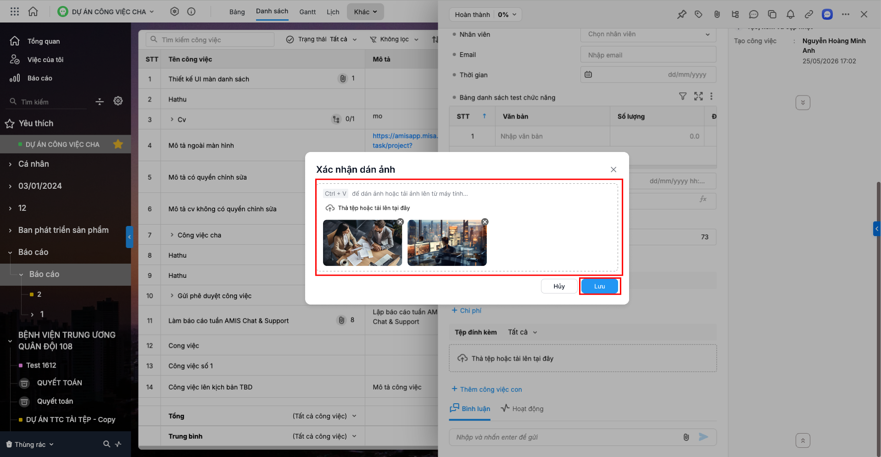The height and width of the screenshot is (457, 881).
Task: Open the chat bubble comment icon
Action: [x=753, y=14]
